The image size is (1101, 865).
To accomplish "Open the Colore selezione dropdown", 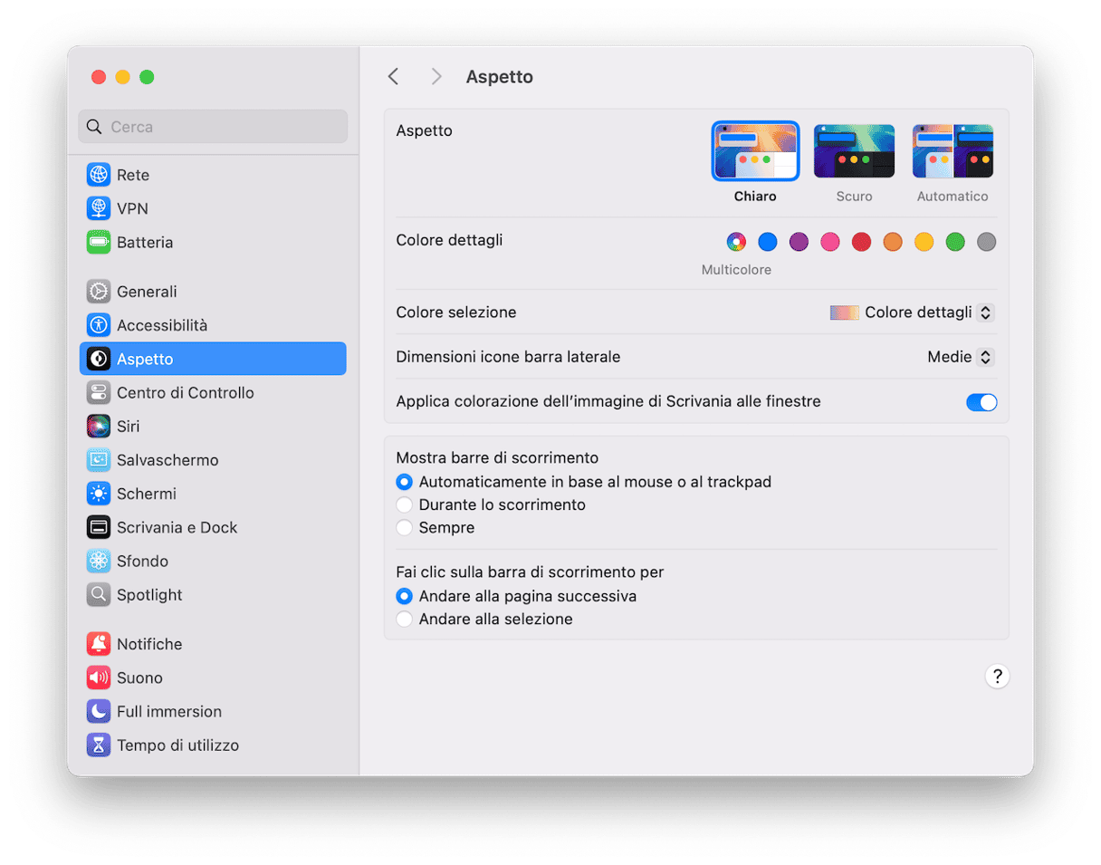I will point(912,312).
